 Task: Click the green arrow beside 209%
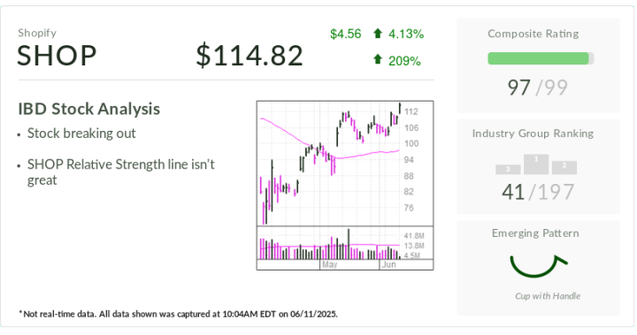click(378, 60)
